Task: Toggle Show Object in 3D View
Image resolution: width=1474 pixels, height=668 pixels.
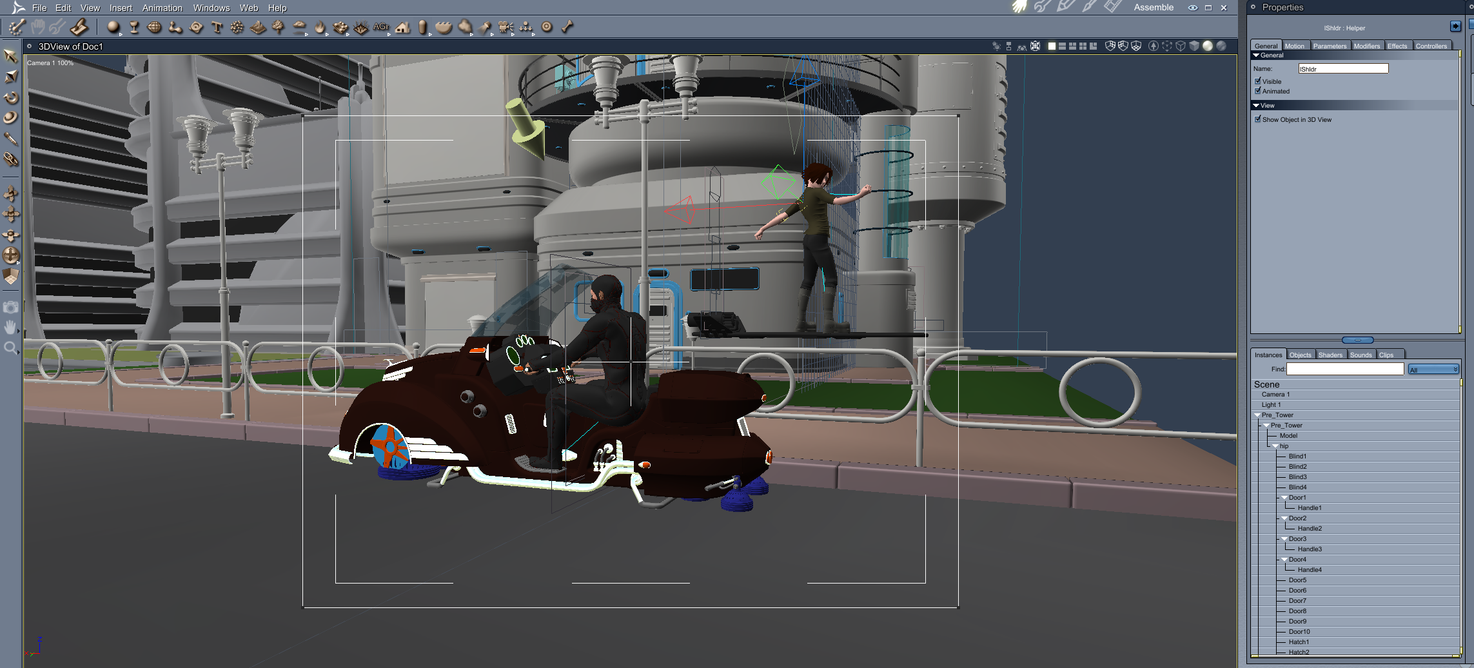Action: [1257, 119]
